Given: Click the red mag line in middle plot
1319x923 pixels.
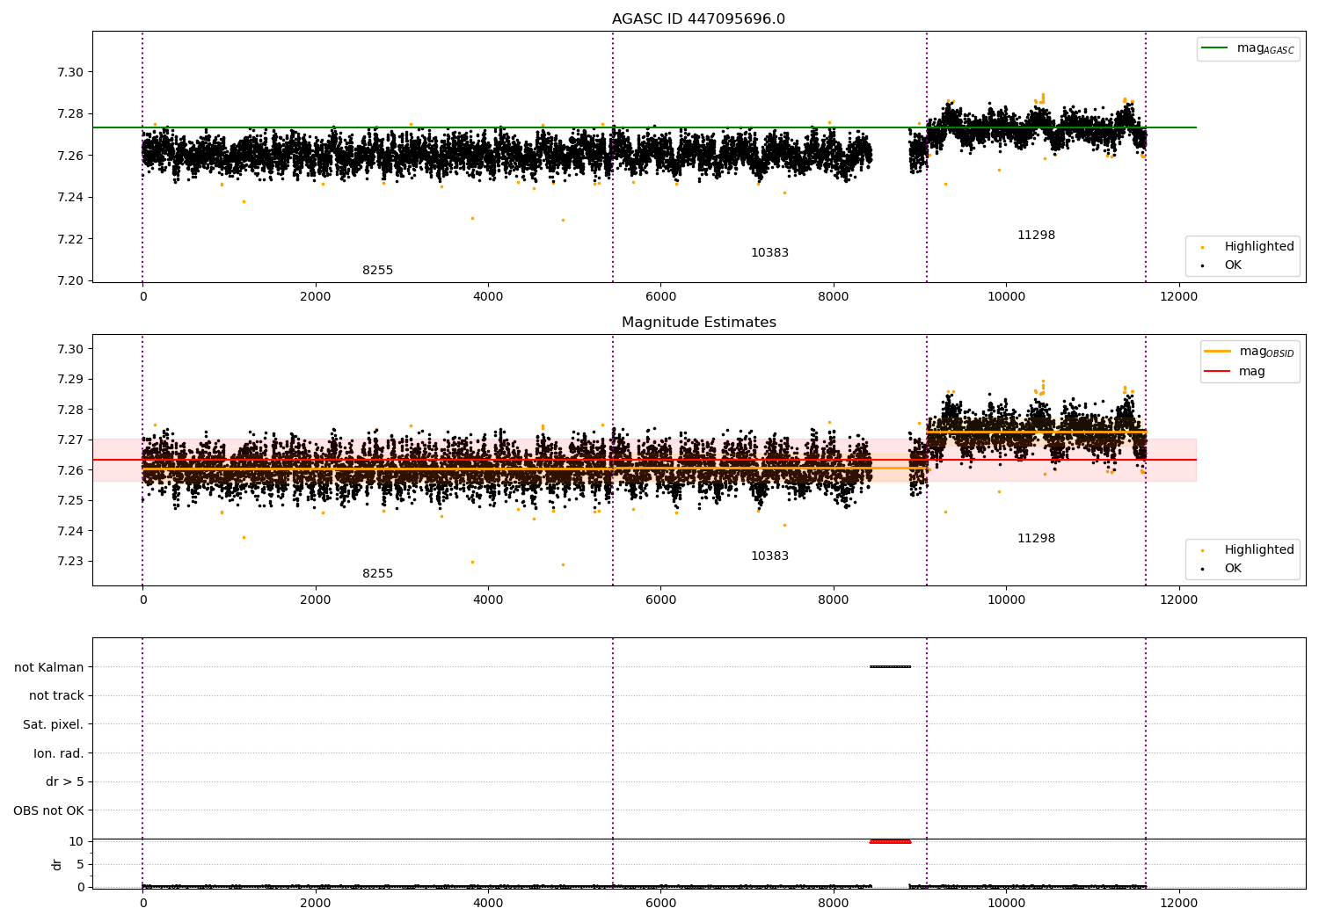Looking at the screenshot, I should [x=645, y=460].
